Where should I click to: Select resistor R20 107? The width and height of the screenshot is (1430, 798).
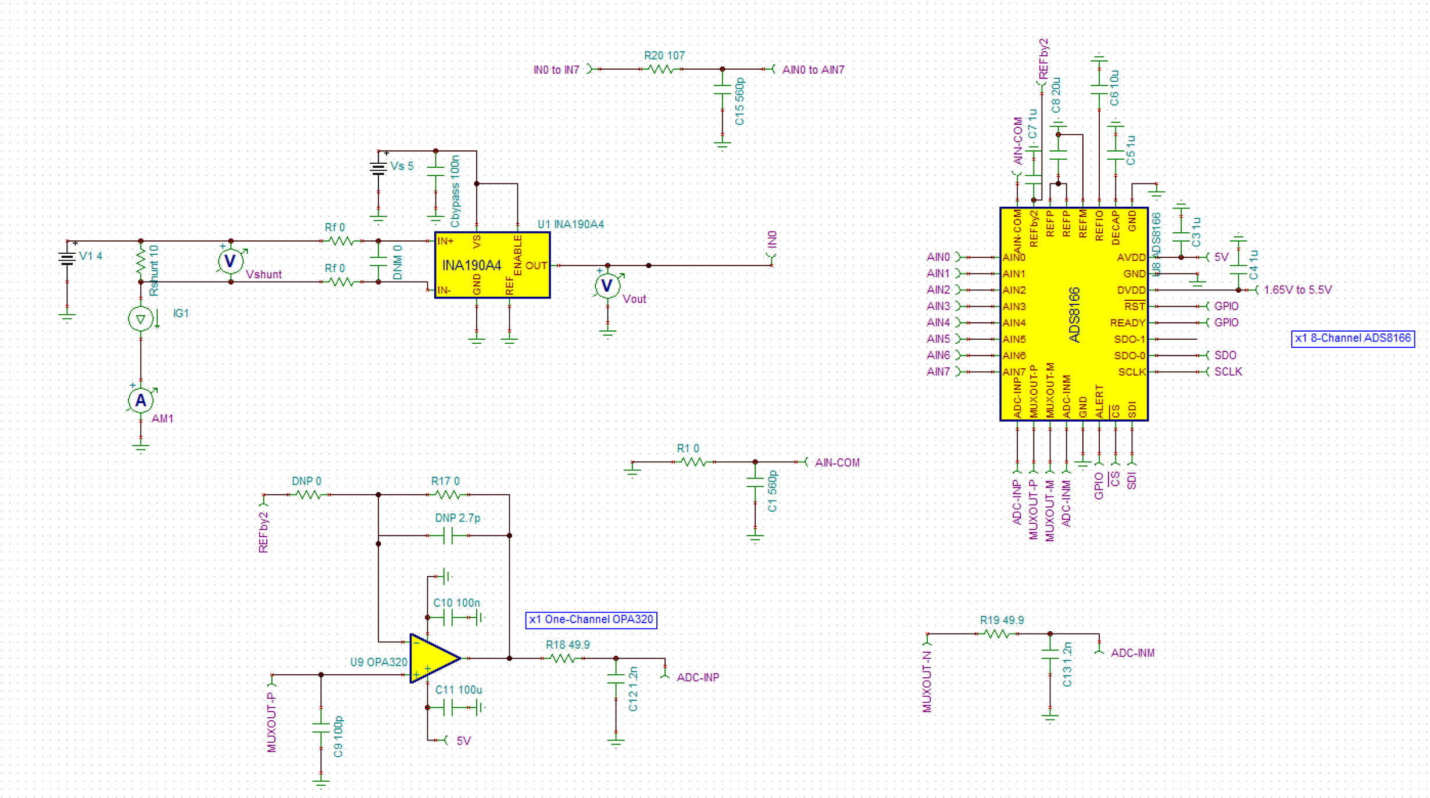pos(660,69)
